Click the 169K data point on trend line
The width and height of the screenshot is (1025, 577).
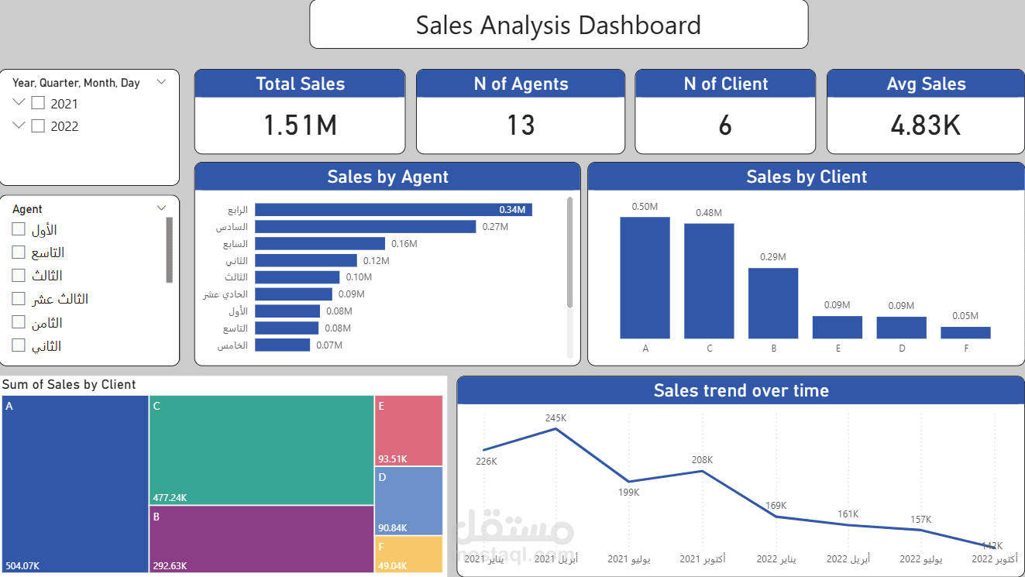pyautogui.click(x=776, y=516)
